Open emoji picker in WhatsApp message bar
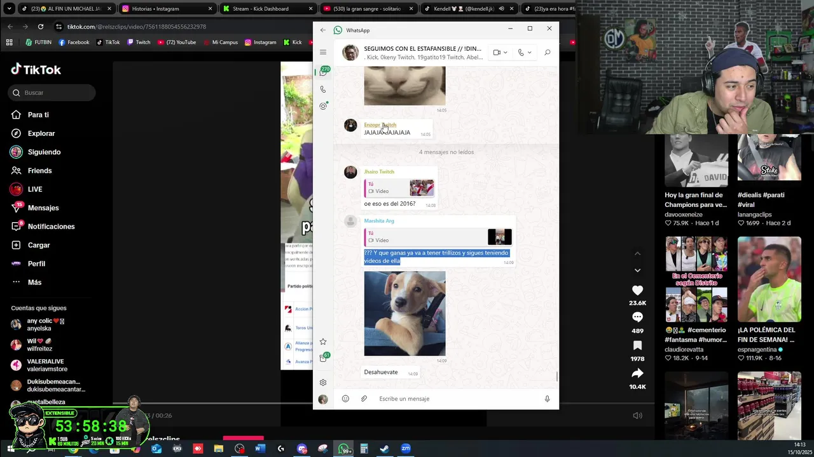 point(345,399)
